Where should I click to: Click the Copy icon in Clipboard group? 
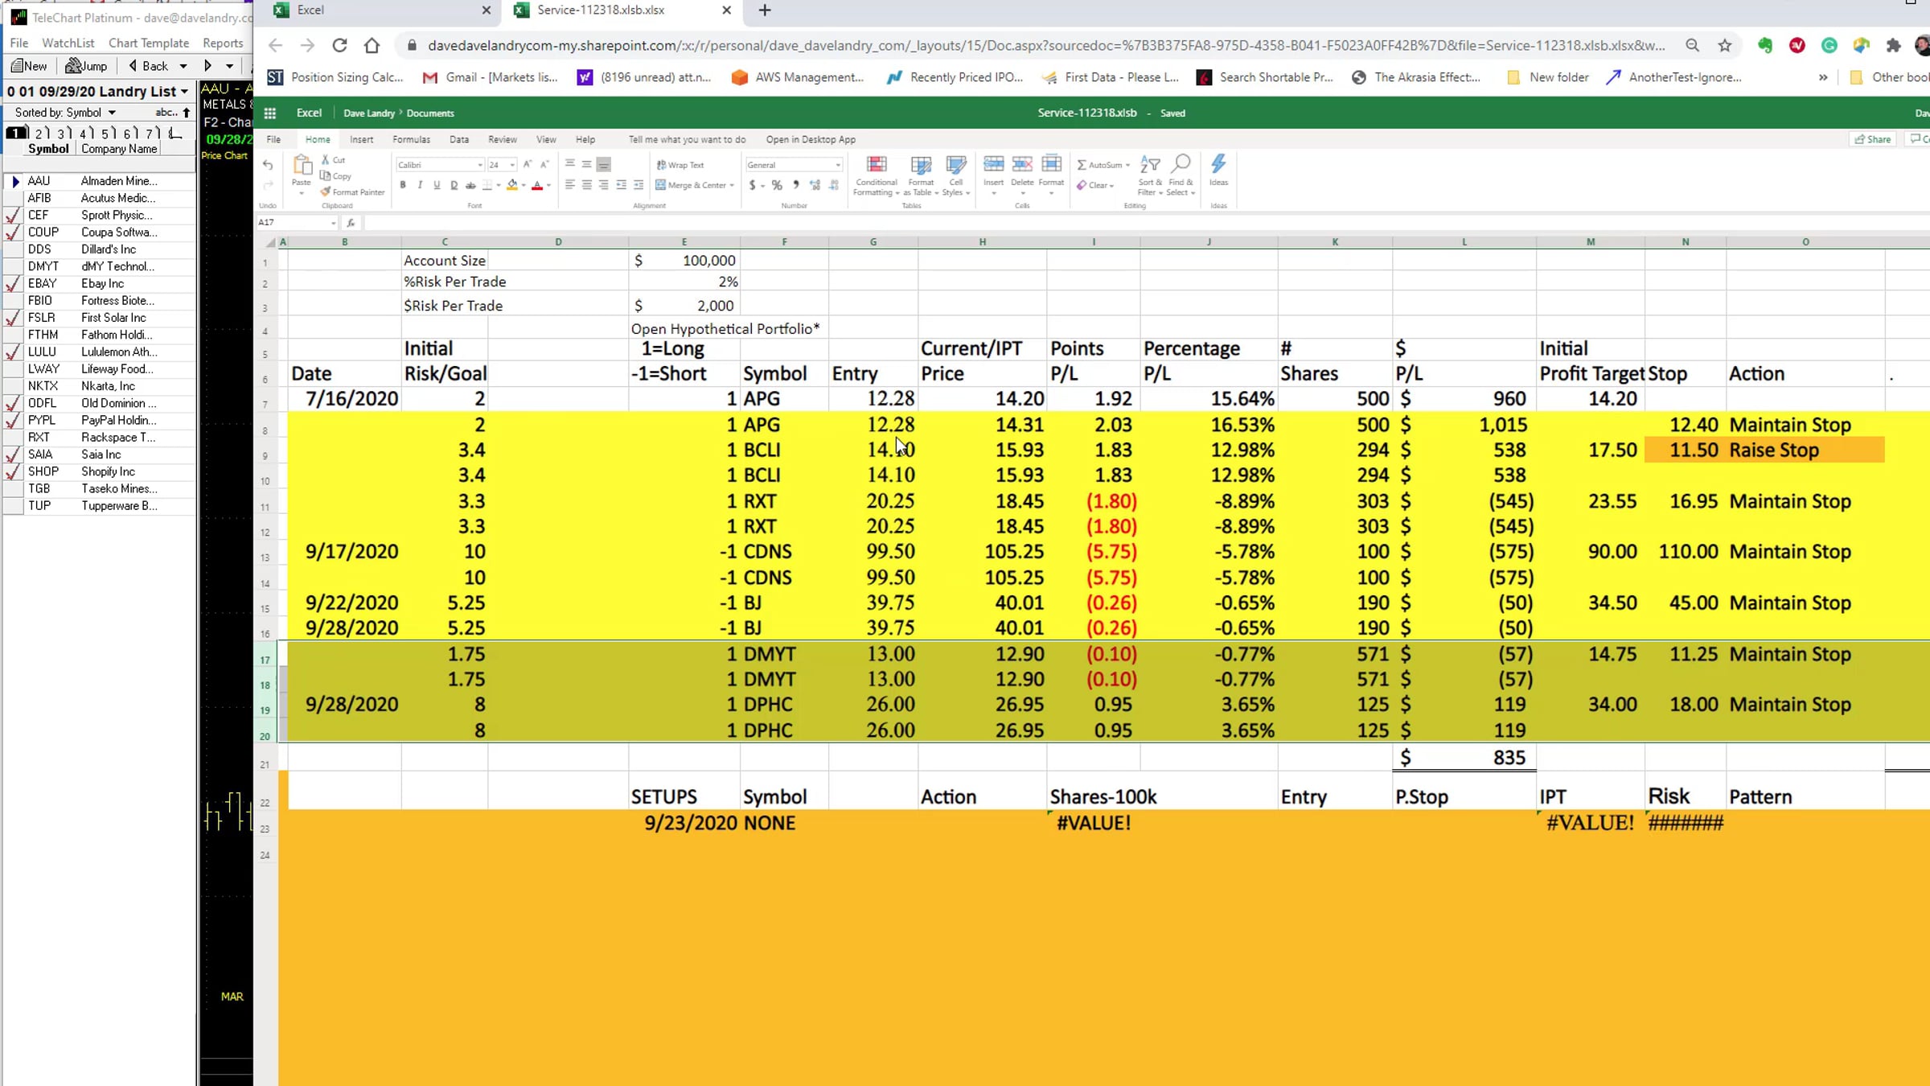click(x=326, y=176)
